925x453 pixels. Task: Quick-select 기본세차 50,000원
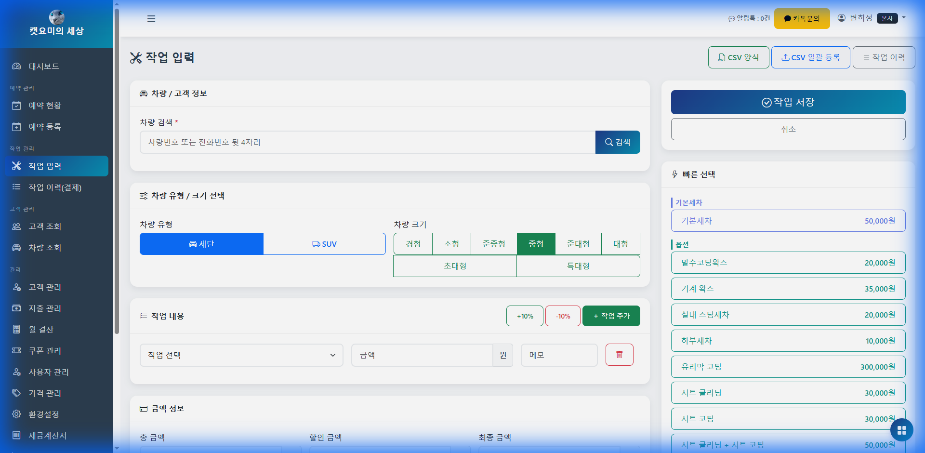tap(788, 221)
